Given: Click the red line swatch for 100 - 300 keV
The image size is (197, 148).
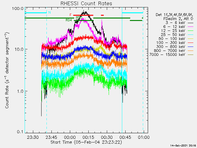Looking at the screenshot, I should coord(191,43).
